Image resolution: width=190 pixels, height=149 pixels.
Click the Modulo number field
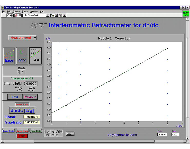coord(22,72)
